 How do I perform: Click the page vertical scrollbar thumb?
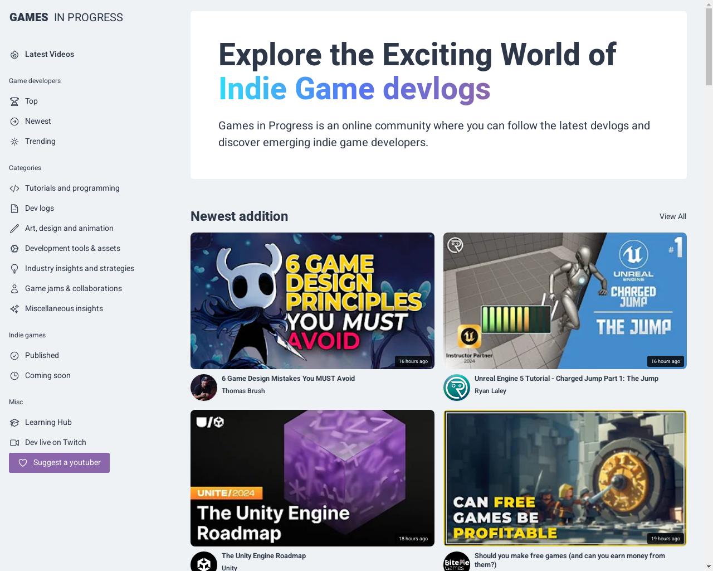point(709,47)
